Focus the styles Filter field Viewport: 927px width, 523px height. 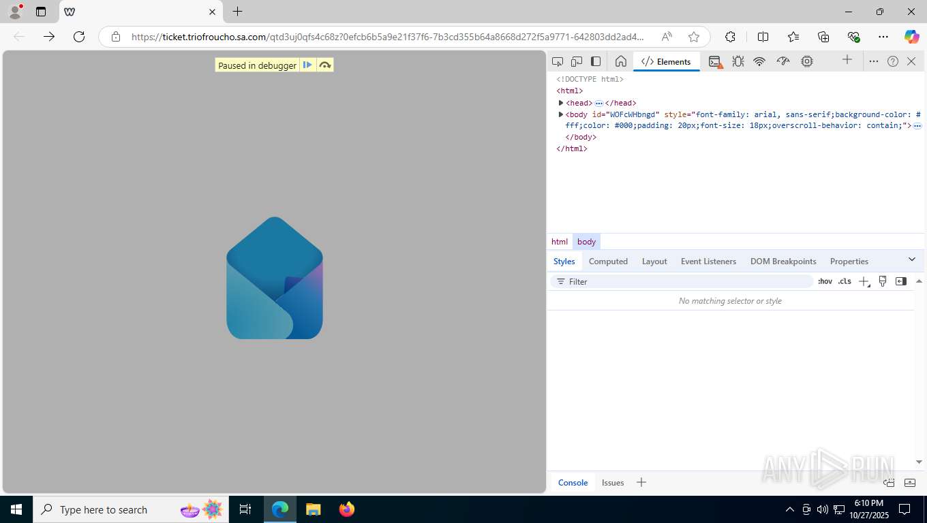pos(682,281)
